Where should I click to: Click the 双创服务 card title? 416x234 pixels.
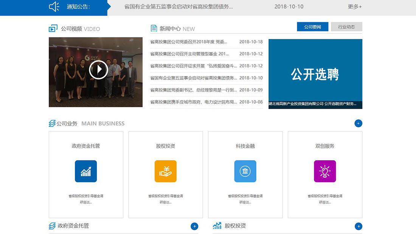(325, 146)
